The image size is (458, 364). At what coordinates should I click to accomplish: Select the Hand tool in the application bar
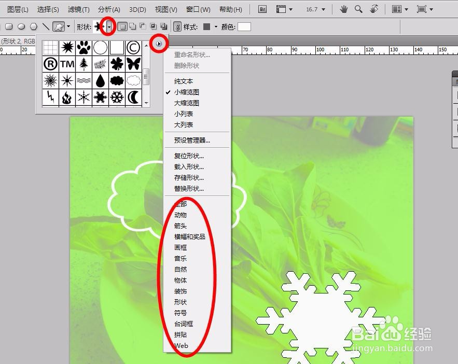click(x=342, y=9)
